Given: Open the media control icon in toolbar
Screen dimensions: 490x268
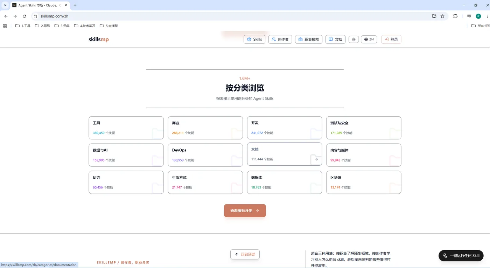Looking at the screenshot, I should pos(469,16).
